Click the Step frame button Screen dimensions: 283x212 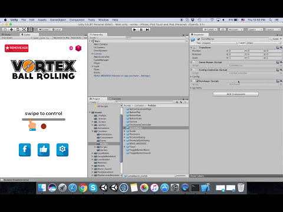147,29
